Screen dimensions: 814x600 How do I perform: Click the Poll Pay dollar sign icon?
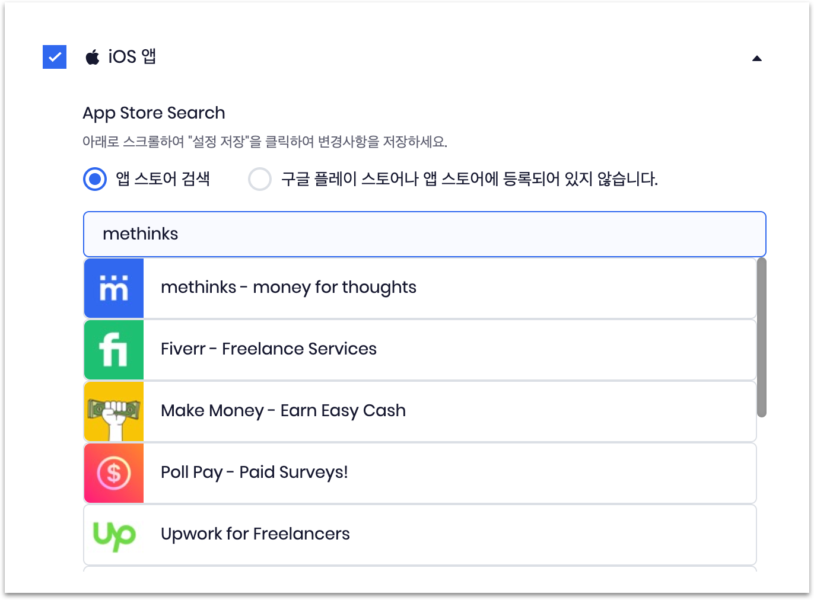pyautogui.click(x=113, y=473)
